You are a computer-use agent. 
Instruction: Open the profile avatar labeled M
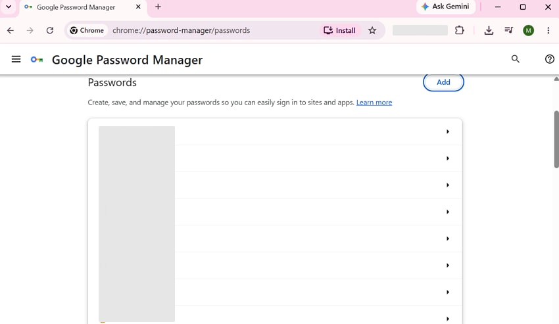[528, 30]
